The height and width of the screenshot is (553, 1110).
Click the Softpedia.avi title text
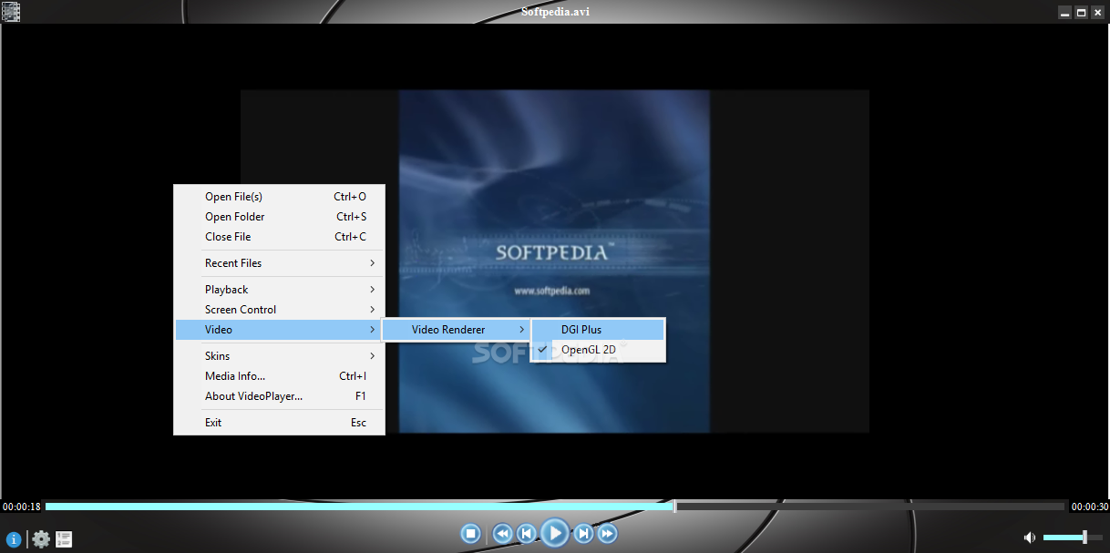(555, 12)
